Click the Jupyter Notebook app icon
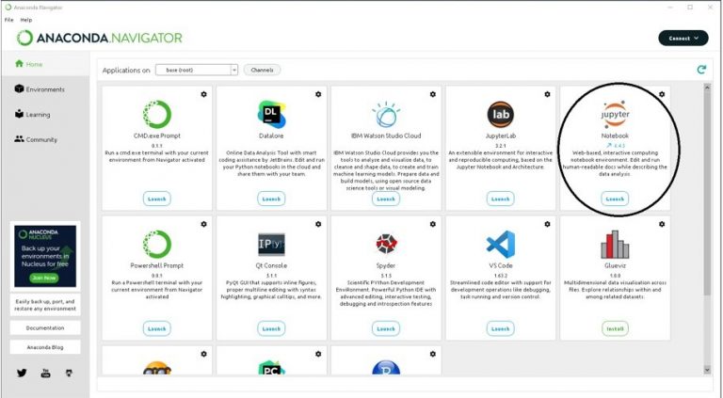 click(x=616, y=115)
